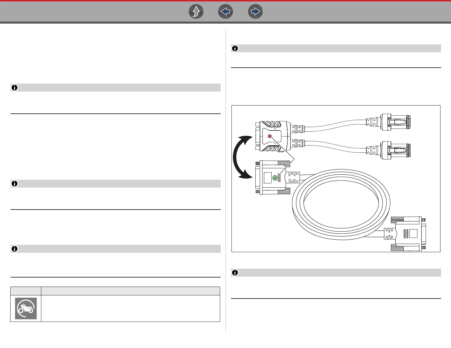Go to the previous page with left arrow

[225, 12]
